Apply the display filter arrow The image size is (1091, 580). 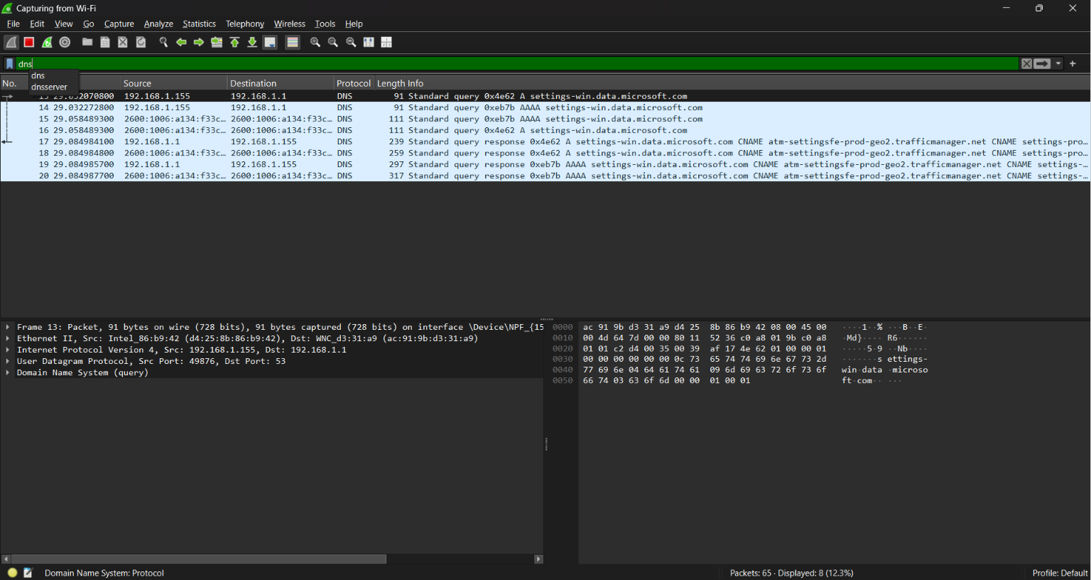pyautogui.click(x=1042, y=64)
